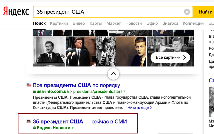214x134 pixels.
Task: Click the Яндекс logo
Action: pos(16,12)
